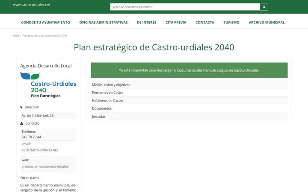Viewport: 308px width, 192px height.
Task: Click the 'Otros datos' heading
Action: point(30,177)
